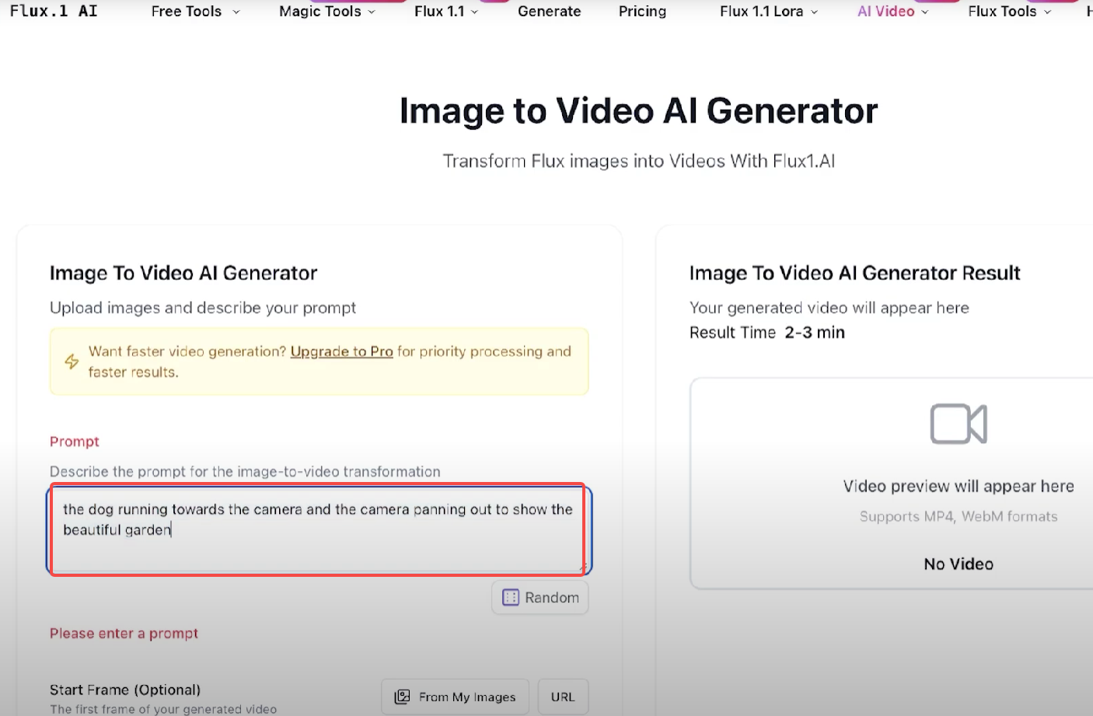The width and height of the screenshot is (1093, 716).
Task: Click the From My Images button
Action: coord(455,697)
